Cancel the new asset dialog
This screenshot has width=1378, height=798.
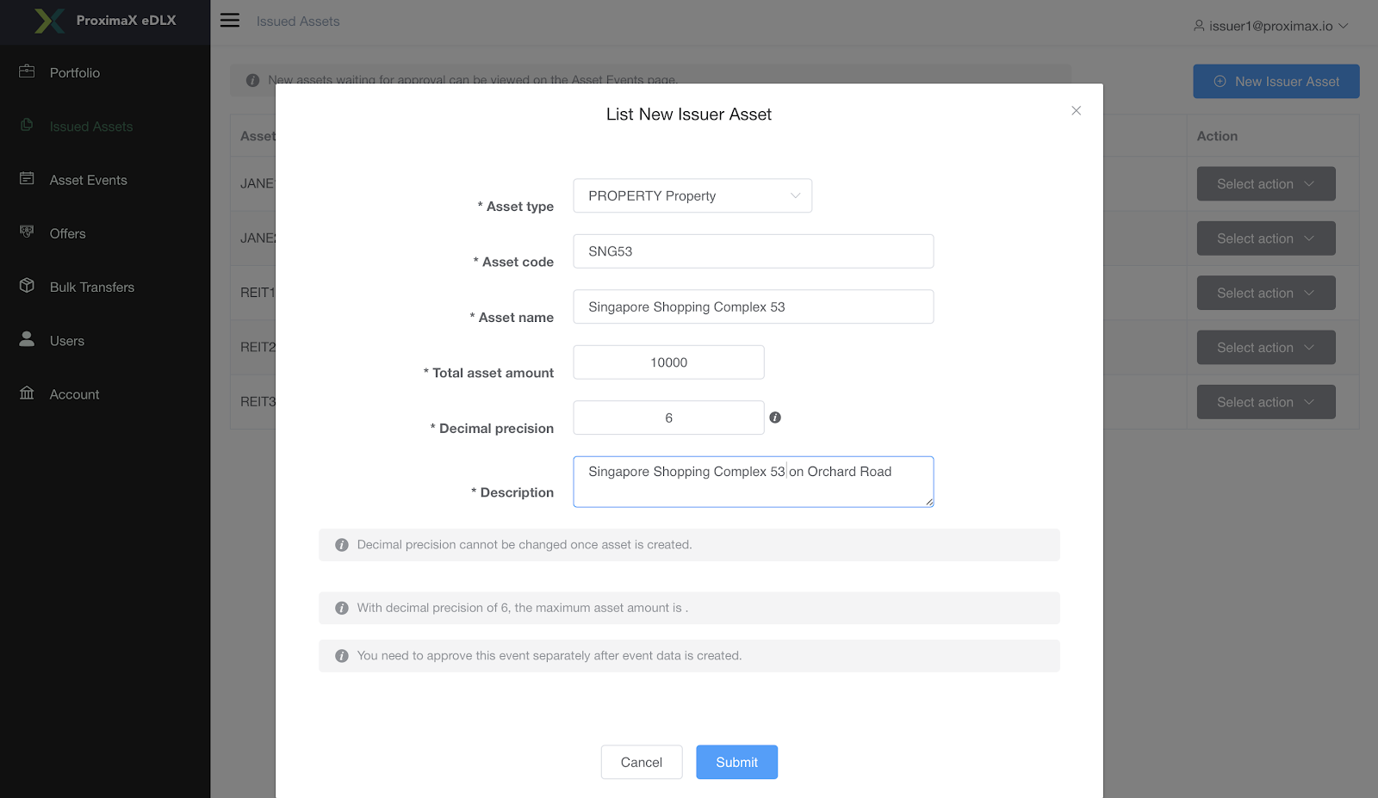click(641, 762)
